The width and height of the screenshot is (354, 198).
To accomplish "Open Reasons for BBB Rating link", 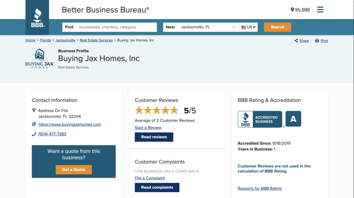I will click(260, 189).
